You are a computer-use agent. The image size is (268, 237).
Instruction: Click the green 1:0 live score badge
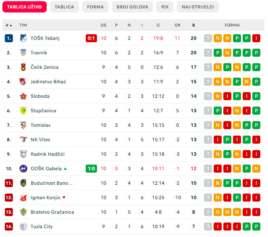[x=91, y=169]
